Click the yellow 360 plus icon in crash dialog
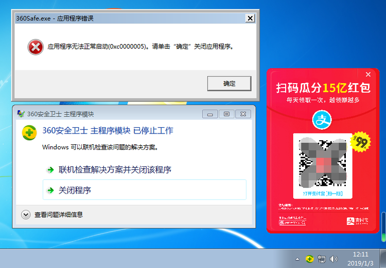Viewport: 386px width, 268px height. click(29, 132)
